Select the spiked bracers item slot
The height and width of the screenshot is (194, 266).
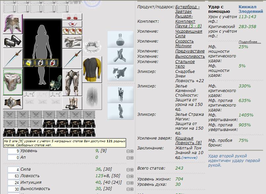tap(13, 41)
